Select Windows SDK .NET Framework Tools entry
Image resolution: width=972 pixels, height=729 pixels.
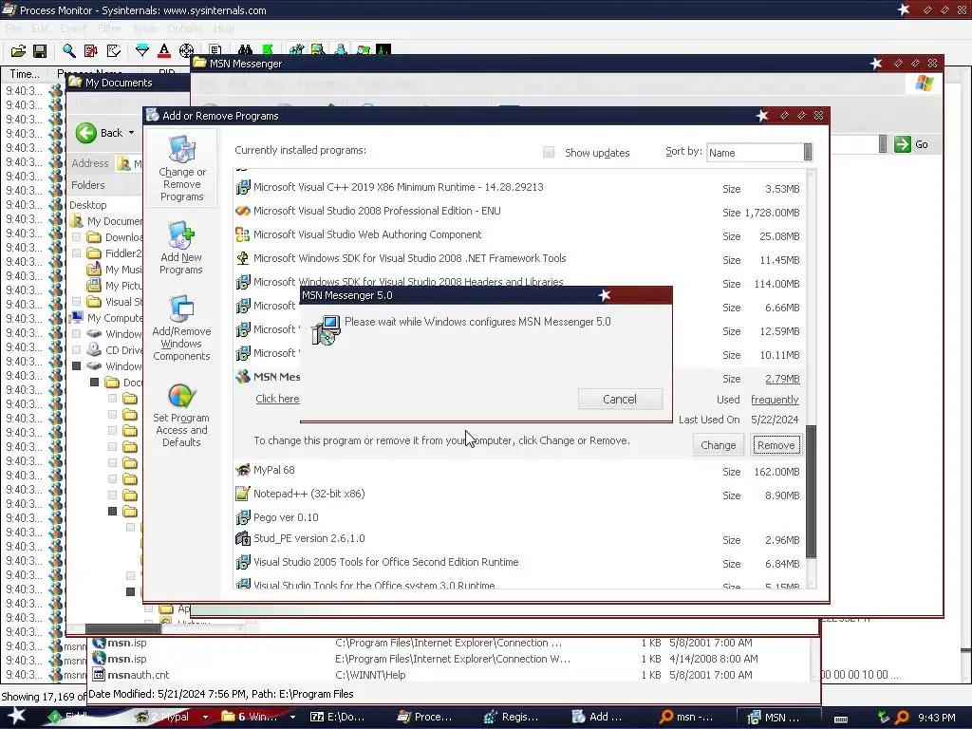pyautogui.click(x=409, y=258)
